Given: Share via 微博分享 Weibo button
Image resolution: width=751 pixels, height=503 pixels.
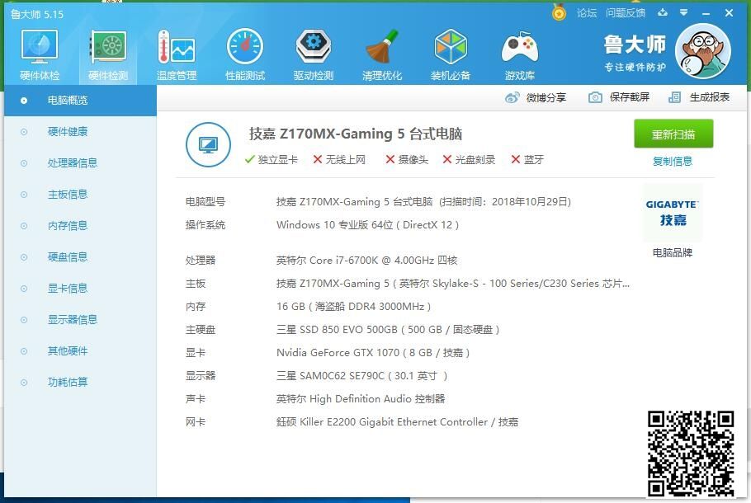Looking at the screenshot, I should 536,97.
